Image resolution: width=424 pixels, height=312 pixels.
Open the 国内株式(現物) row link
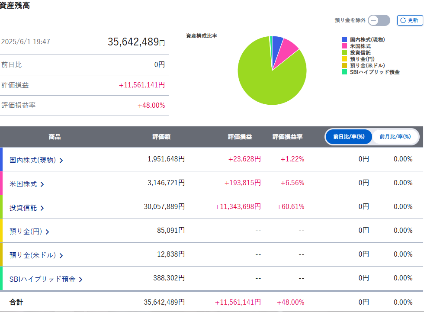point(33,160)
